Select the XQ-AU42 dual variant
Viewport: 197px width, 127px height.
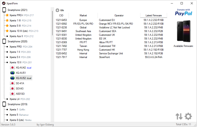click(x=24, y=68)
